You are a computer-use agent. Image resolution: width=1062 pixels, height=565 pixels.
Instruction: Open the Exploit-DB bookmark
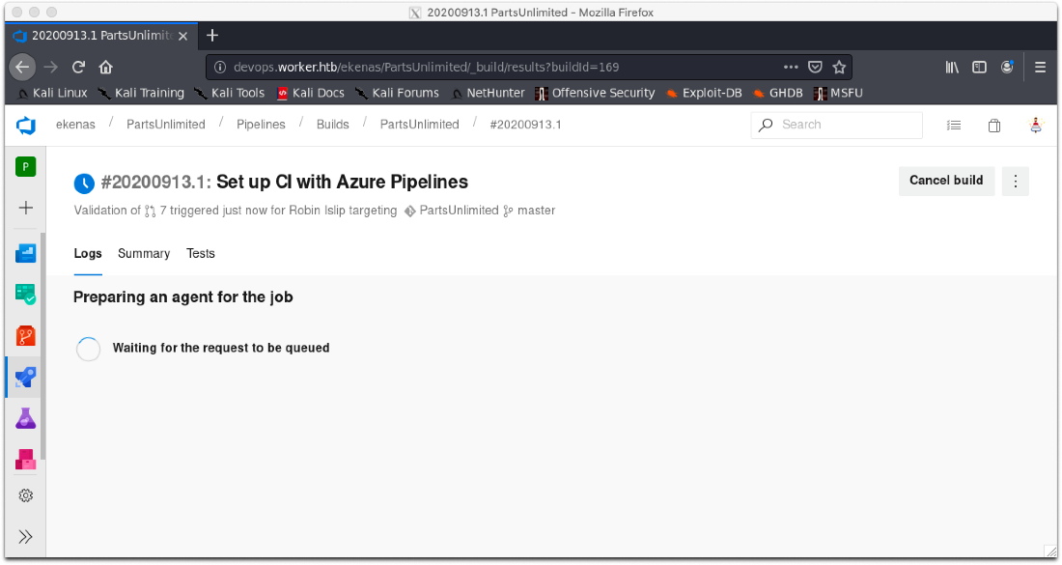(x=704, y=93)
